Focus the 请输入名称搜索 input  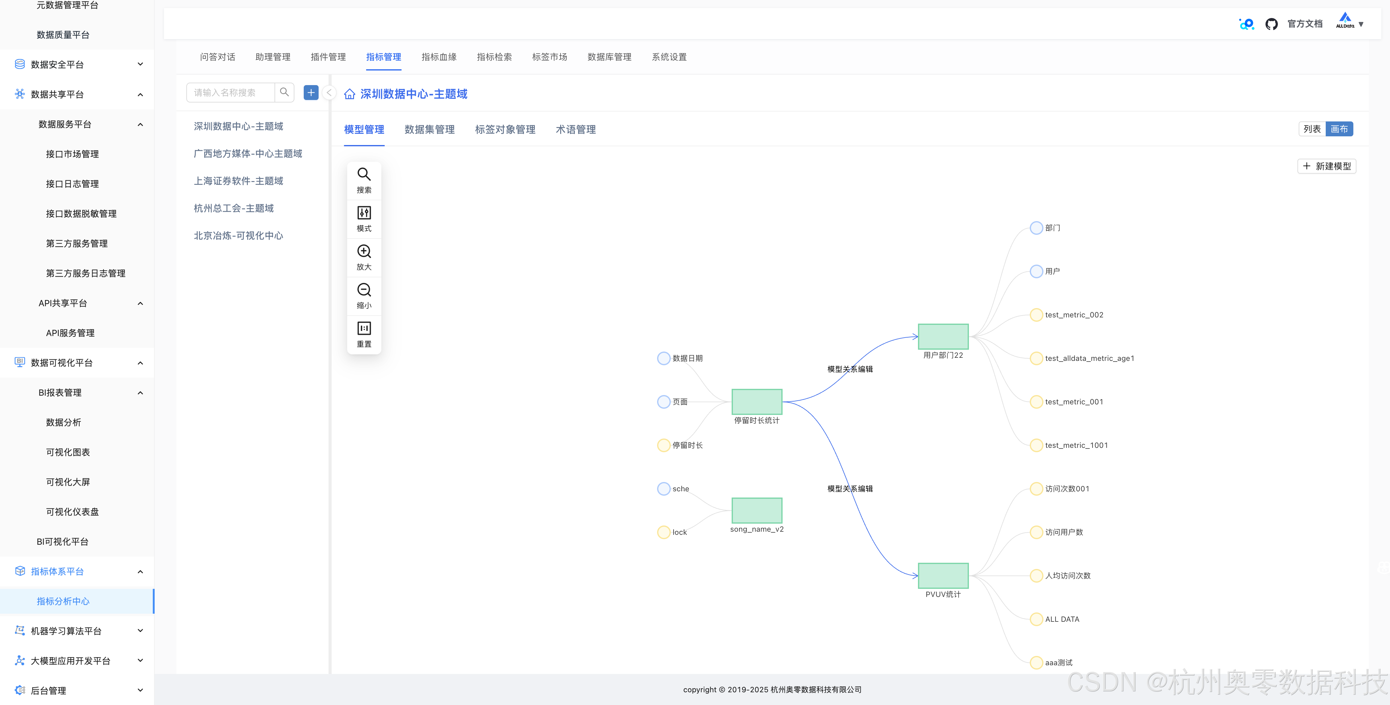tap(230, 92)
